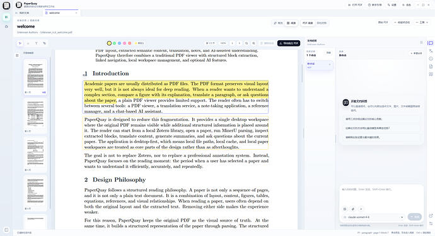The width and height of the screenshot is (435, 236).
Task: Click the magnifier search icon in the PDF toolbar
Action: pos(253,43)
